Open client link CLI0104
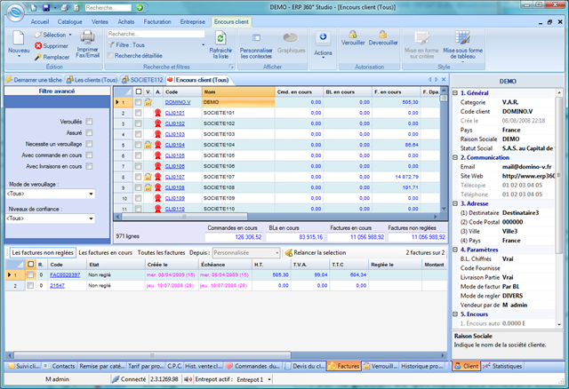The width and height of the screenshot is (569, 389). click(x=175, y=145)
